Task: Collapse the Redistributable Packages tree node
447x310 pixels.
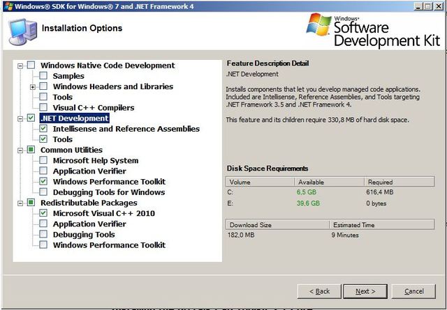Action: click(x=20, y=203)
